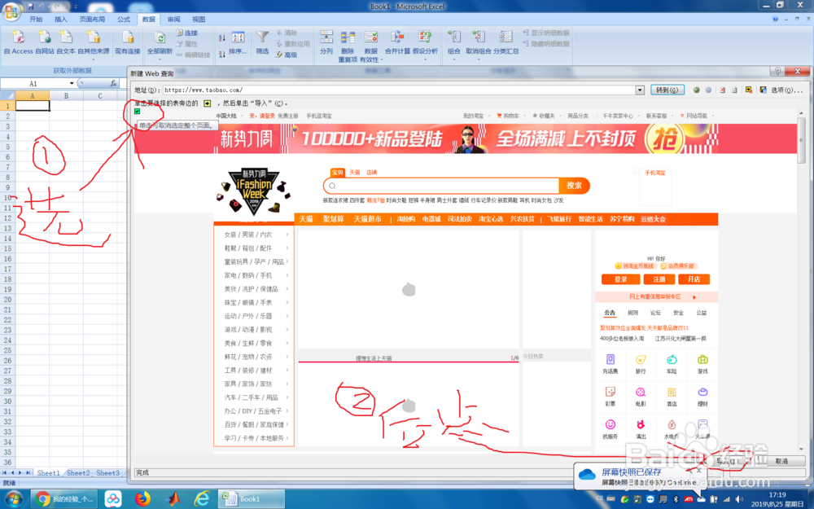This screenshot has height=509, width=814.
Task: Click the Connections (连接) button
Action: pyautogui.click(x=187, y=33)
